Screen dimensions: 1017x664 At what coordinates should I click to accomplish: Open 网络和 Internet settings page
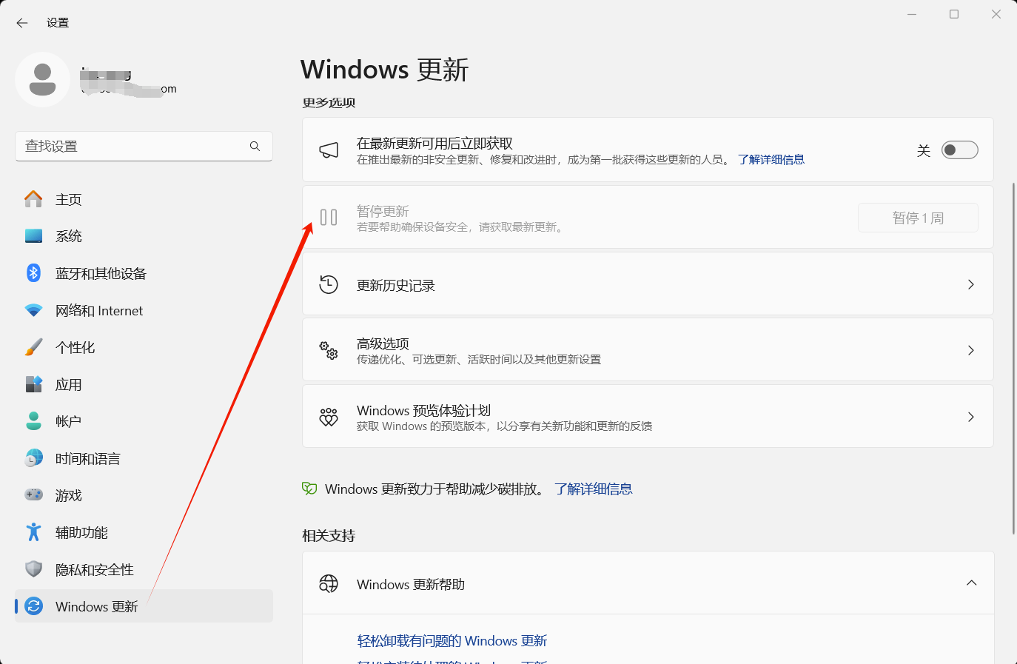(x=144, y=310)
